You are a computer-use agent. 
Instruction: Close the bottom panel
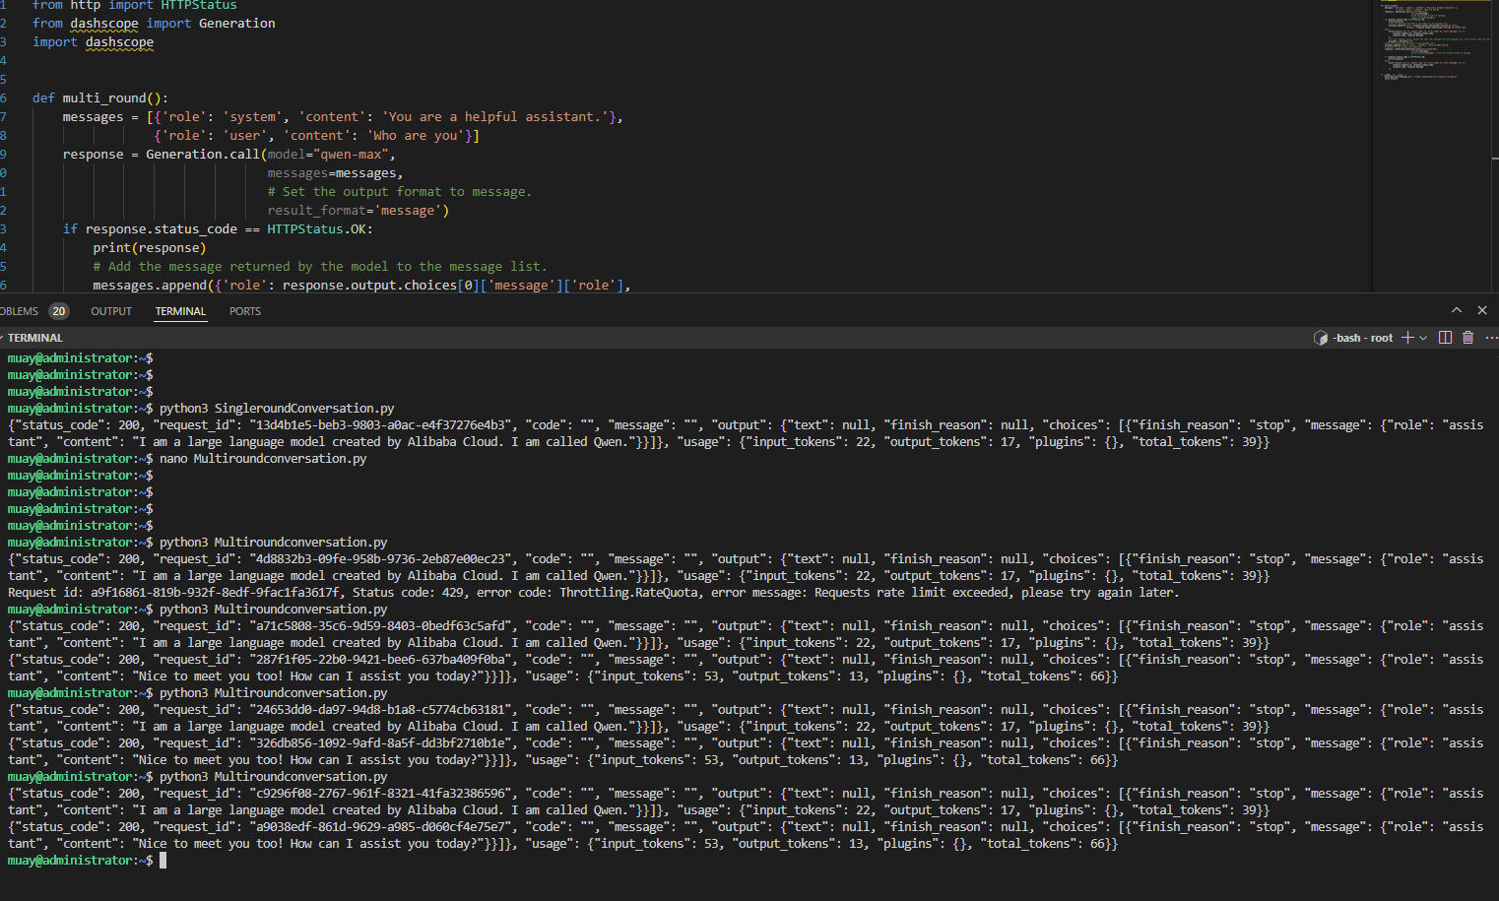(x=1482, y=310)
